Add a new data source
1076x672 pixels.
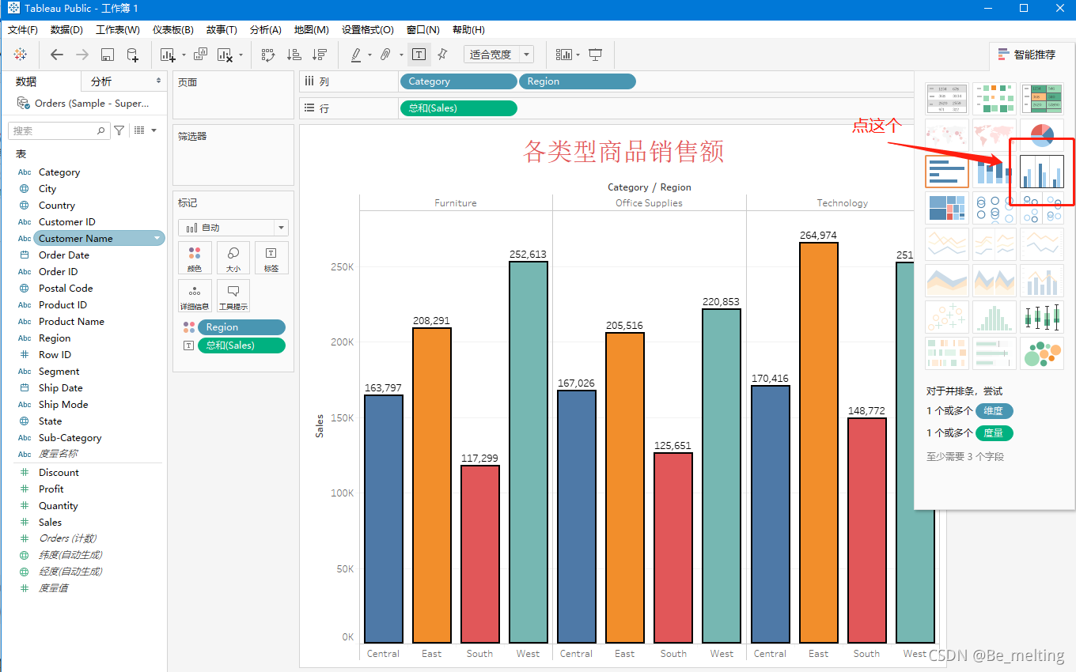[x=133, y=55]
